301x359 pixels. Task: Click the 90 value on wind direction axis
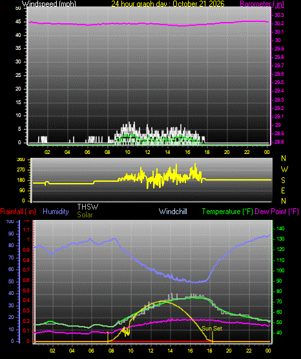point(22,190)
